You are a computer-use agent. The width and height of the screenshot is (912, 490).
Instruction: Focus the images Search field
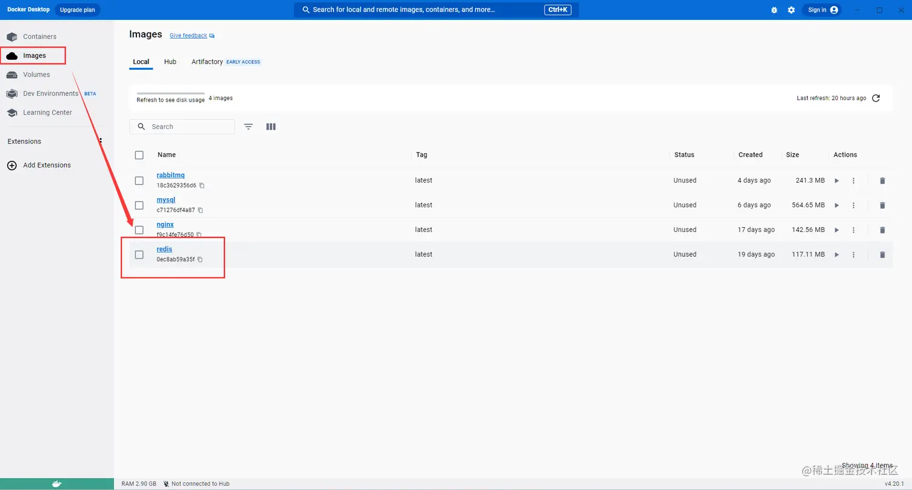(182, 127)
